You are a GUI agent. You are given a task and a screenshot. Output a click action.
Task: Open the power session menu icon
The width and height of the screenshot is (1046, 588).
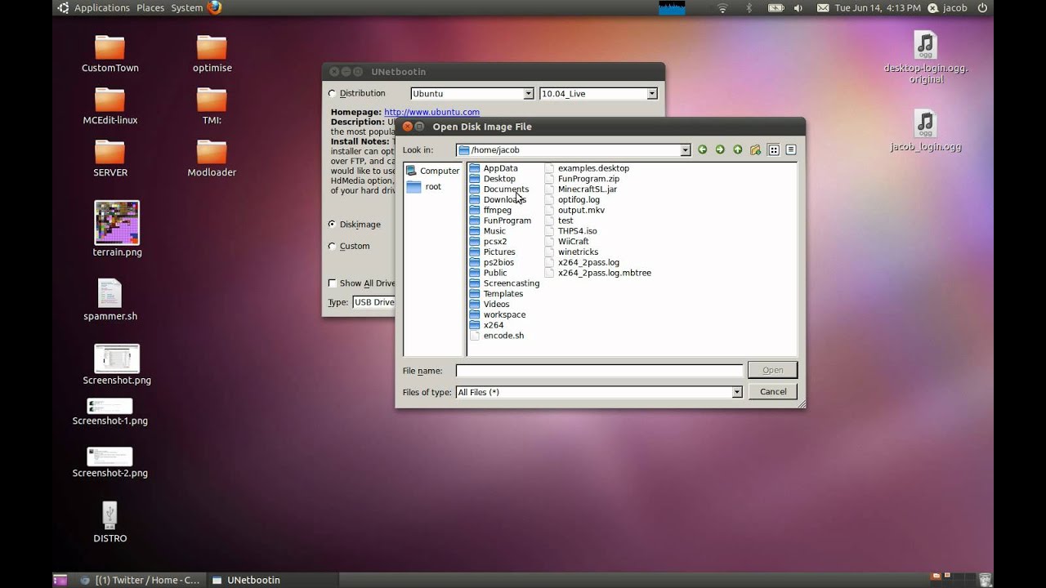coord(982,7)
